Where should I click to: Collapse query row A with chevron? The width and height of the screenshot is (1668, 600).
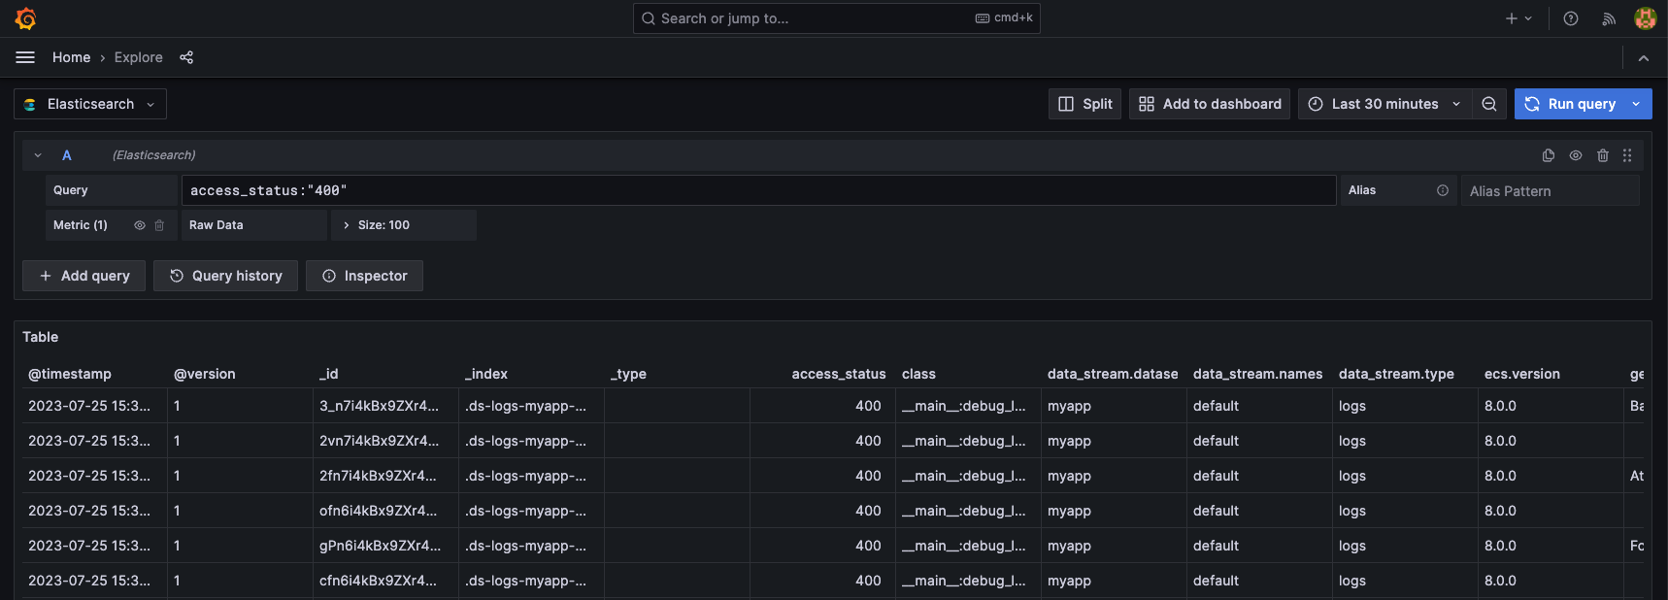38,155
